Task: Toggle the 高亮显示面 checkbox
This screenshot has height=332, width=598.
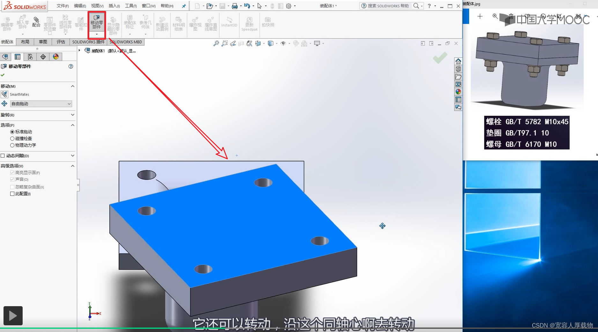Action: (x=12, y=173)
